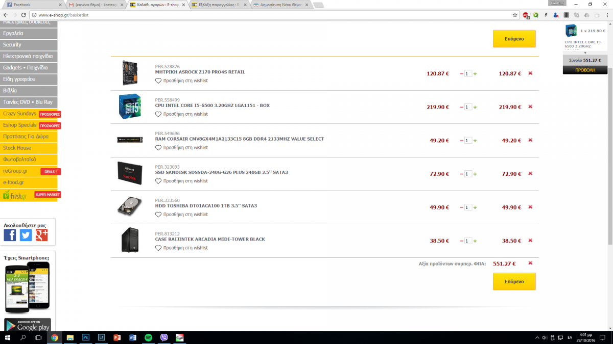Clear entire basket using X beside total
The image size is (613, 344).
click(x=530, y=263)
